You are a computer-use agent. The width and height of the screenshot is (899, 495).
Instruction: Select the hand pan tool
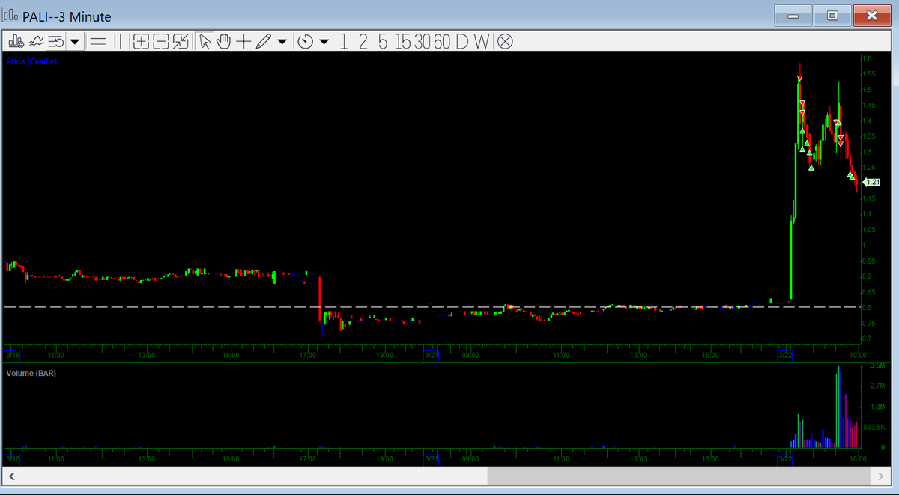(x=223, y=40)
